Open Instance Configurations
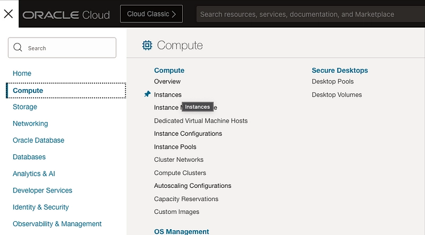This screenshot has height=235, width=425. pos(188,134)
